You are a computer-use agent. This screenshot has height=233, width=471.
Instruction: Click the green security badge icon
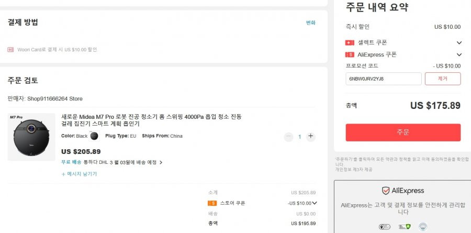[405, 227]
